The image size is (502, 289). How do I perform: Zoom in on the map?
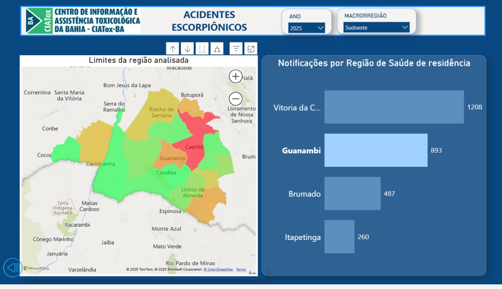coord(236,76)
